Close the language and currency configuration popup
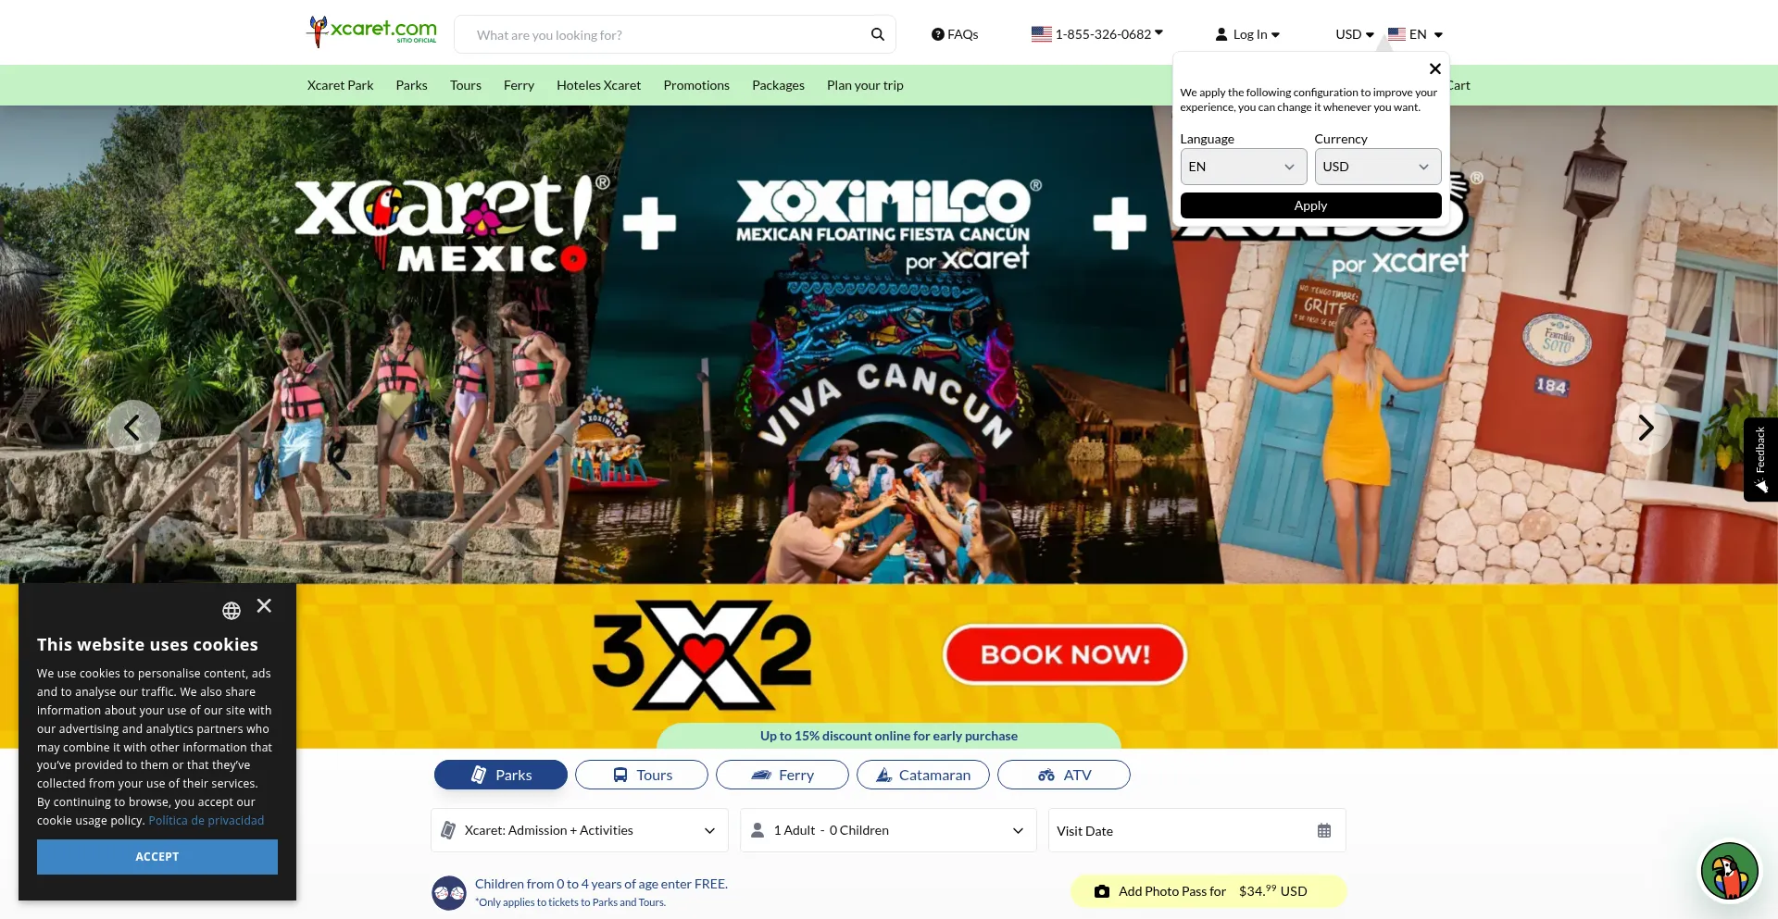The image size is (1778, 919). (1434, 68)
